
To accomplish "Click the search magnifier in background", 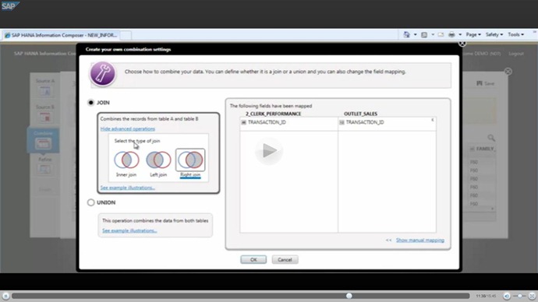I will [491, 138].
